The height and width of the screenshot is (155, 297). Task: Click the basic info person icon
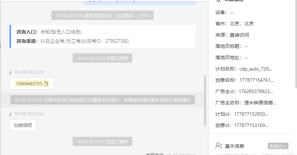(x=219, y=146)
